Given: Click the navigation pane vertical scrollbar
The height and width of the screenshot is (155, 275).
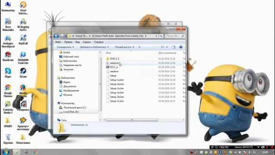Looking at the screenshot, I should pos(100,84).
